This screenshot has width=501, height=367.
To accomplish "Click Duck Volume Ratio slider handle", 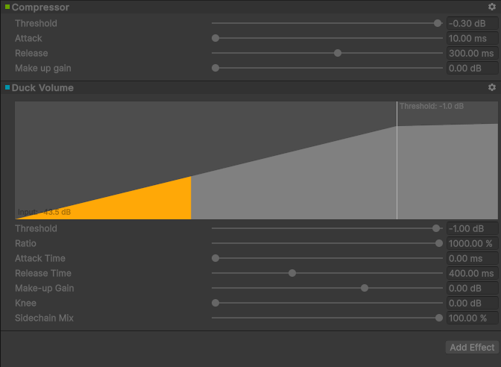I will pos(439,243).
